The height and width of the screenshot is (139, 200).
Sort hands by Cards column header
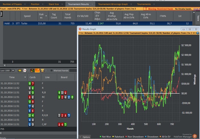33,77
